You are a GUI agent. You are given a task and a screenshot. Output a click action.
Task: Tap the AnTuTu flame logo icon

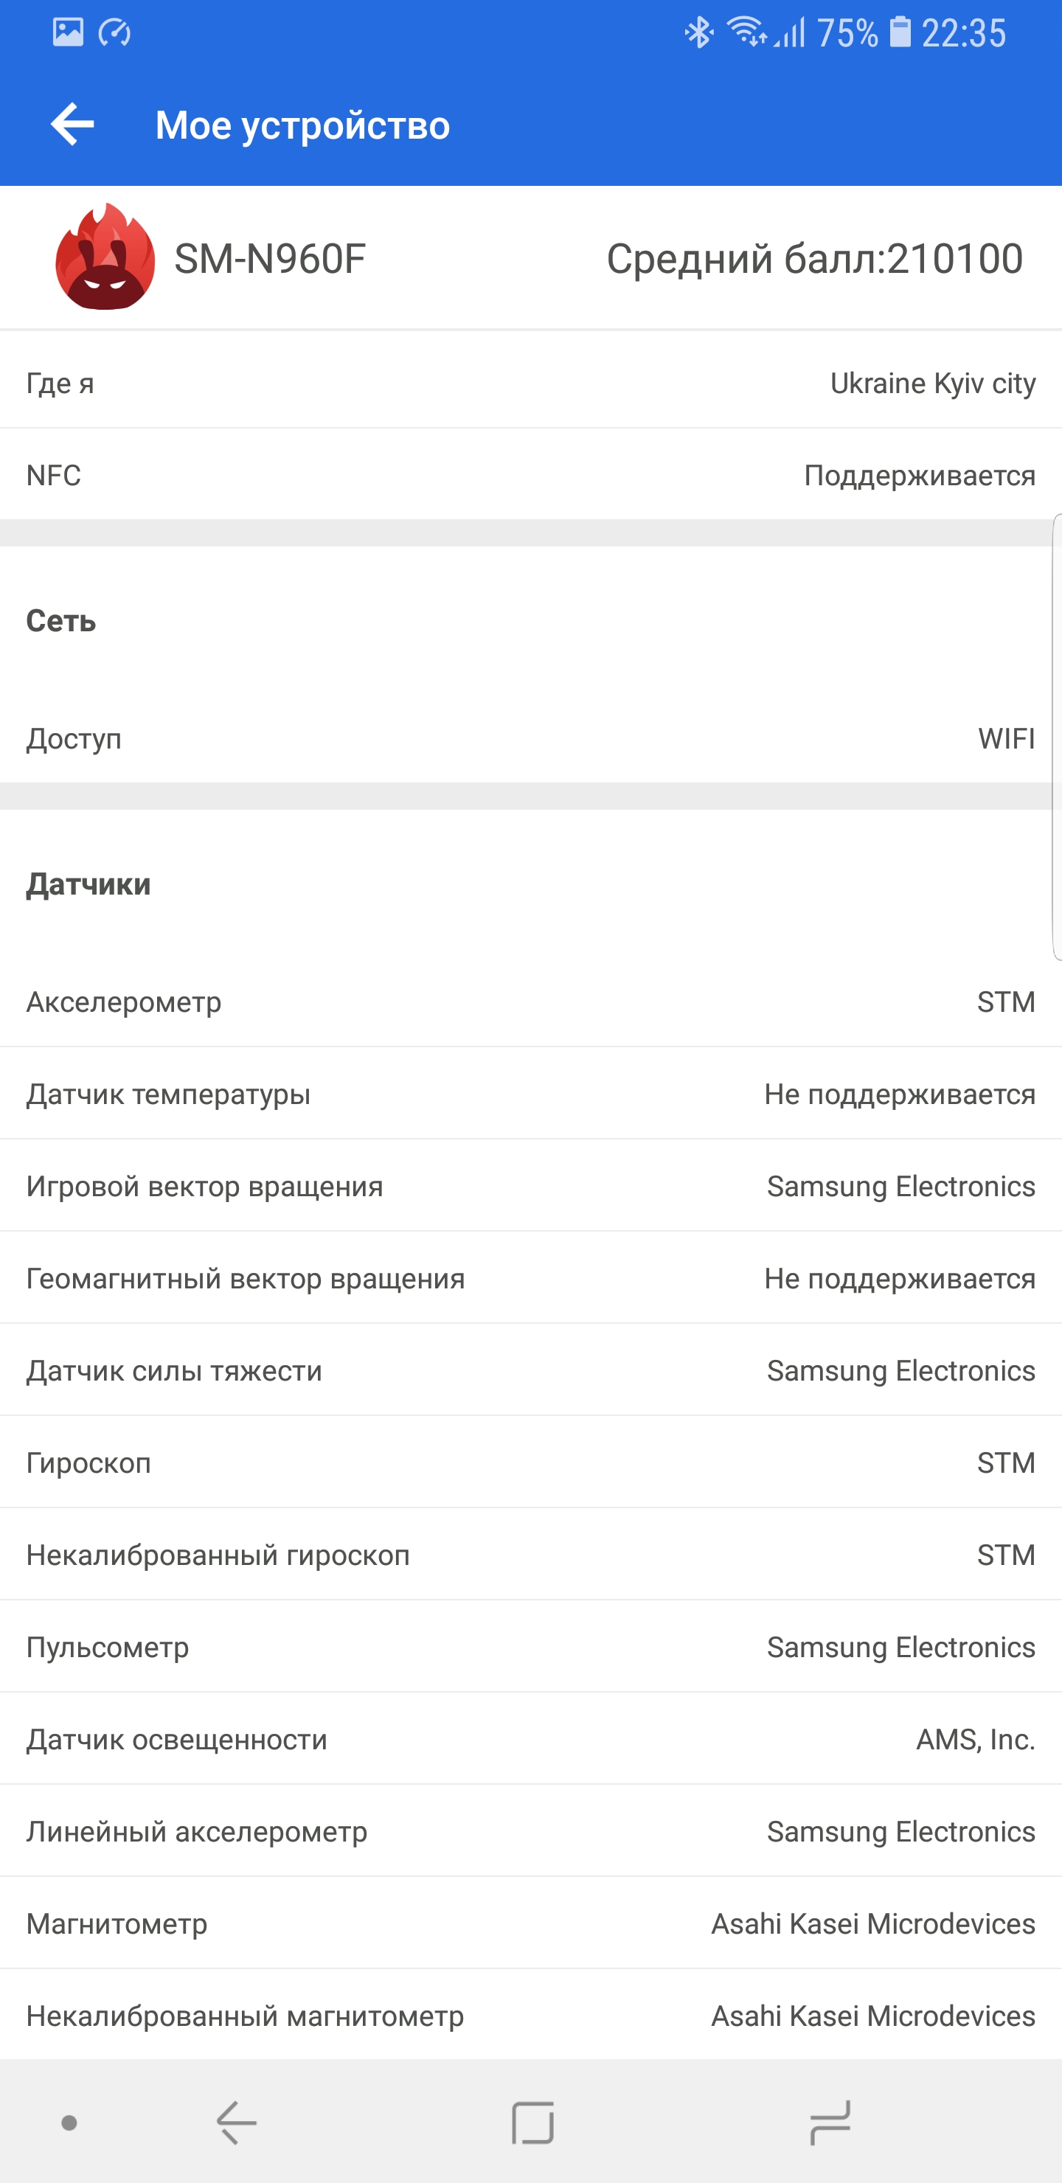tap(105, 257)
